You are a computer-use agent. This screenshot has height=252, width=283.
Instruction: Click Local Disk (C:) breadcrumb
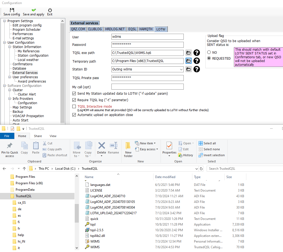pyautogui.click(x=65, y=169)
